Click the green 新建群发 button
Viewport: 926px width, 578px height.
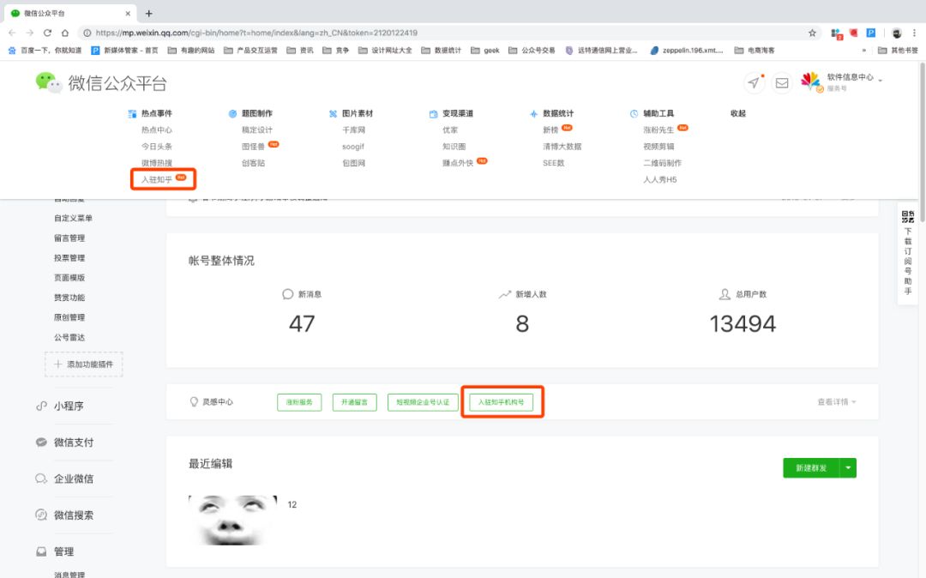[x=810, y=468]
